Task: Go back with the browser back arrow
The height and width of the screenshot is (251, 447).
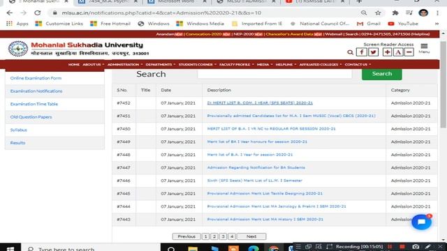Action: [x=9, y=13]
